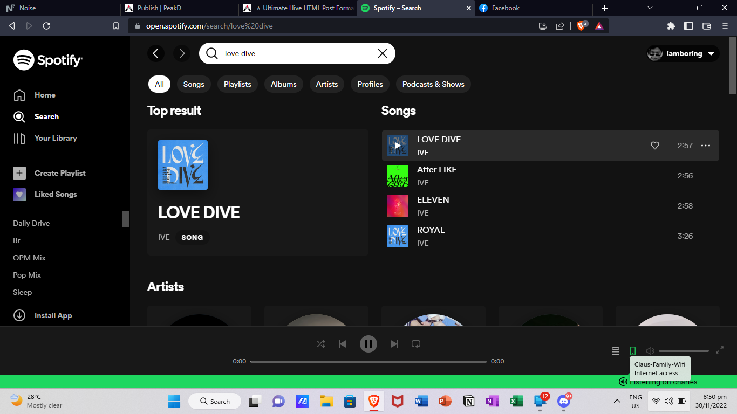Open IVE artist link in top result
This screenshot has height=414, width=737.
point(164,237)
